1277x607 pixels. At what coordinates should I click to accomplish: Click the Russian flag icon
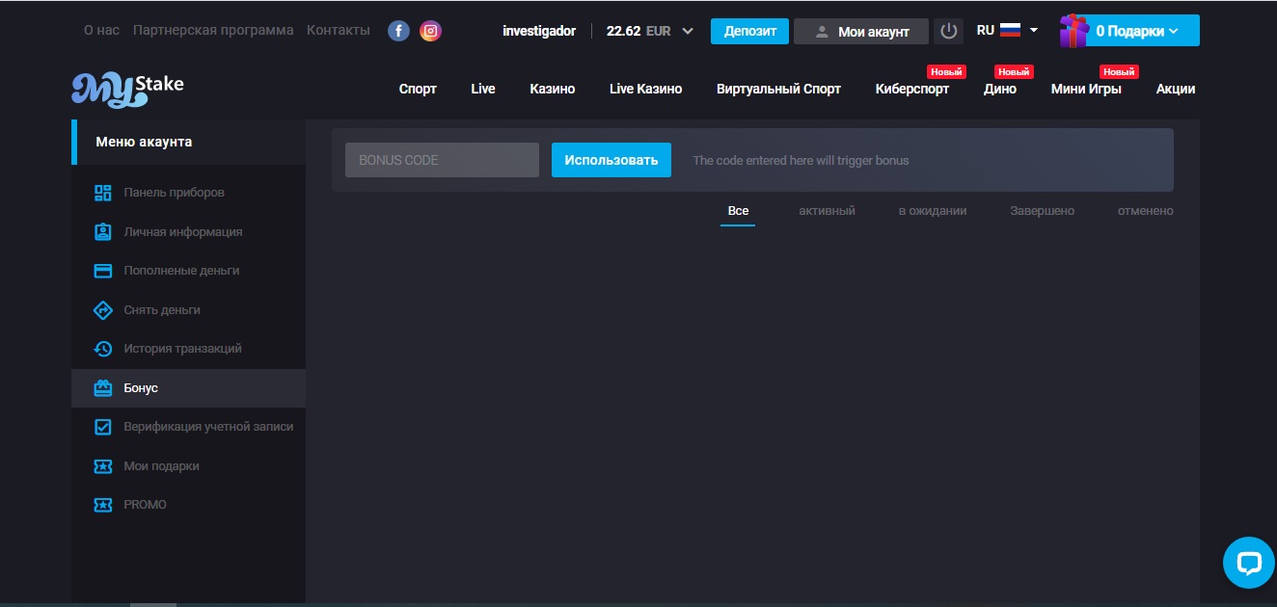1010,30
